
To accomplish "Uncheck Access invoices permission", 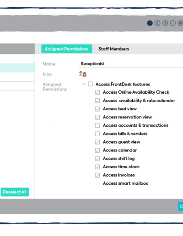I will coord(97,175).
